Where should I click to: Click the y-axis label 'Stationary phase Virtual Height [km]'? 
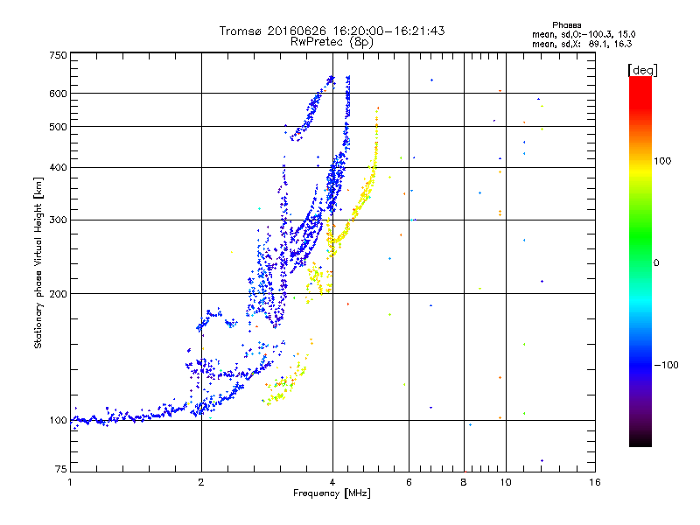point(38,262)
